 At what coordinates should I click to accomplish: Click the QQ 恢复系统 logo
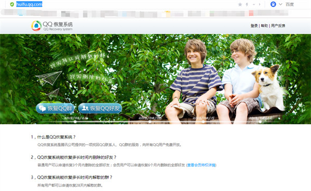point(52,26)
